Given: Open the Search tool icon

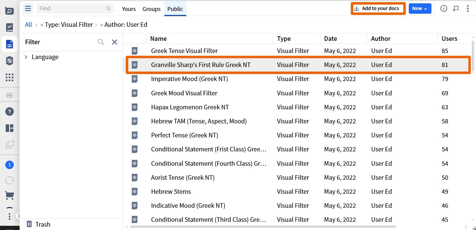Looking at the screenshot, I should [x=10, y=10].
